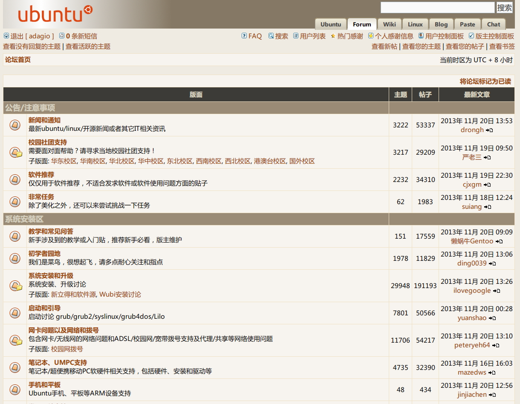View 查看活跃的主题 link
Screen dimensions: 520x404
click(x=88, y=46)
